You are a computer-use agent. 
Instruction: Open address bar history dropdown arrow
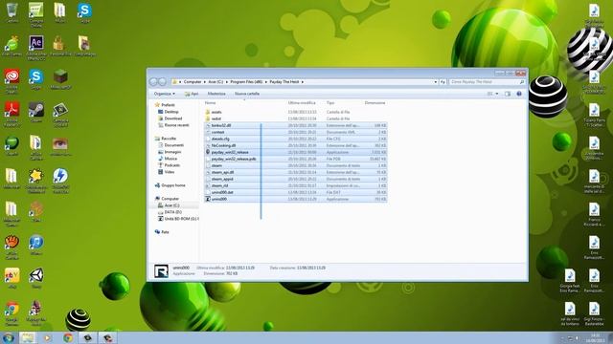[x=436, y=82]
